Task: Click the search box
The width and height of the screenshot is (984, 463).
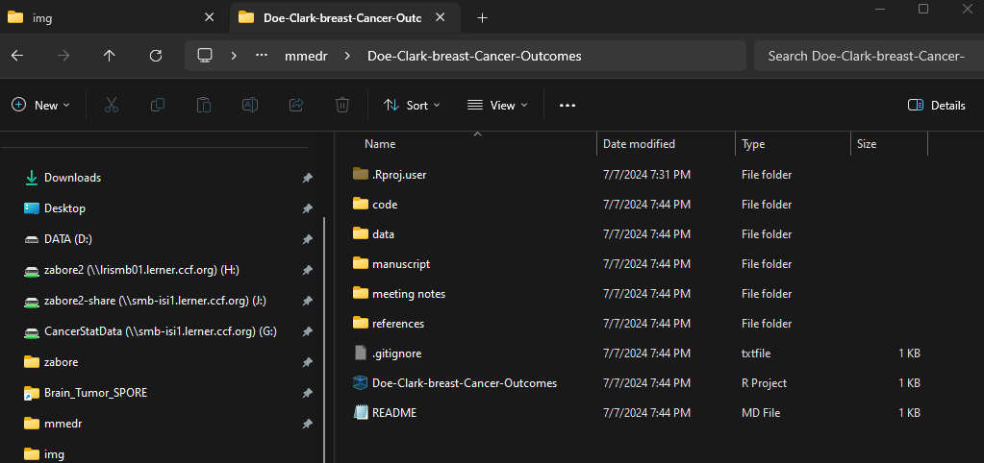Action: click(x=869, y=56)
